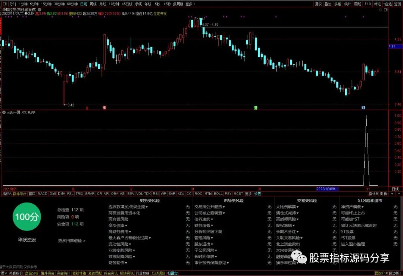Open the 多周期 multi-period view
The height and width of the screenshot is (276, 403).
(178, 4)
